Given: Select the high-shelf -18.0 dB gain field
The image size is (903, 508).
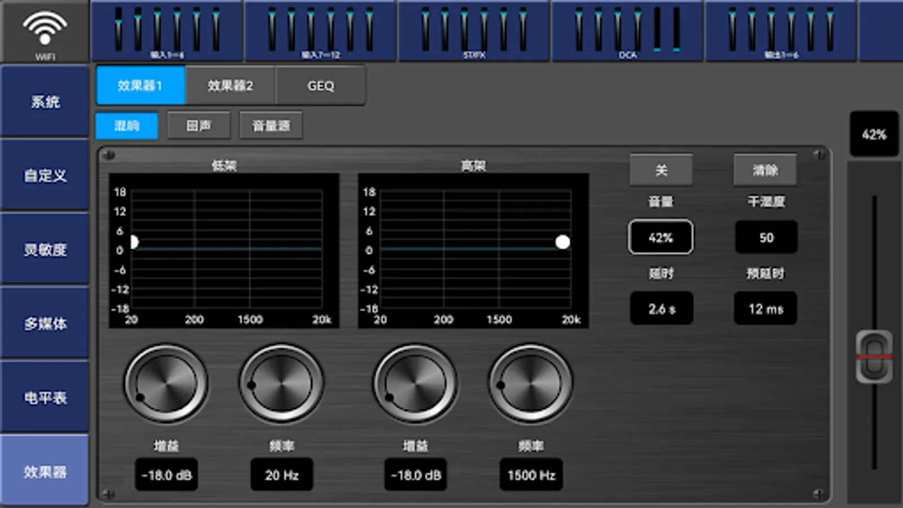Looking at the screenshot, I should click(x=416, y=475).
